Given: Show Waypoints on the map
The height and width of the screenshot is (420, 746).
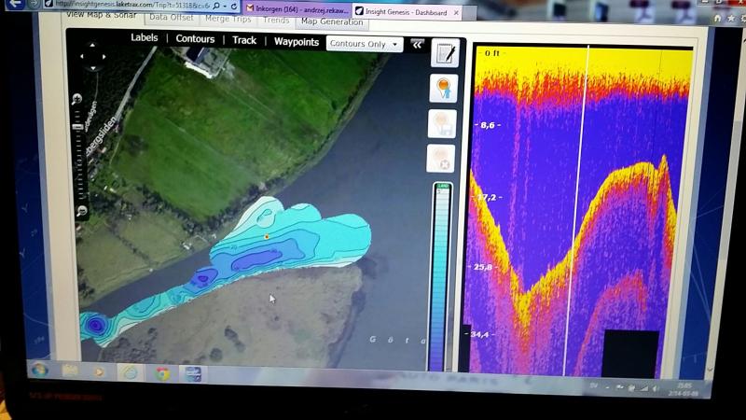Looking at the screenshot, I should tap(296, 42).
